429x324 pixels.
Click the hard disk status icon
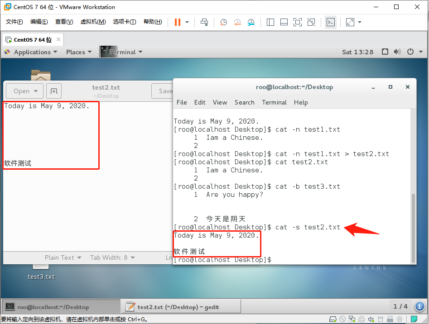tap(333, 319)
